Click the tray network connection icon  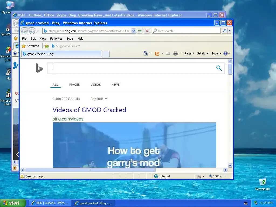tap(256, 203)
